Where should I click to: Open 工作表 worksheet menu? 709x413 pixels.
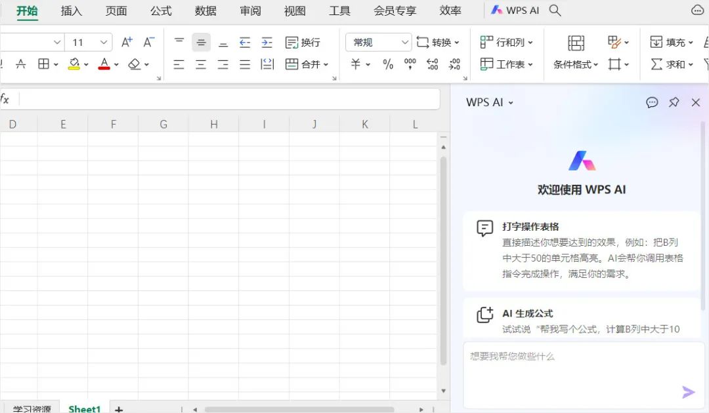click(506, 64)
